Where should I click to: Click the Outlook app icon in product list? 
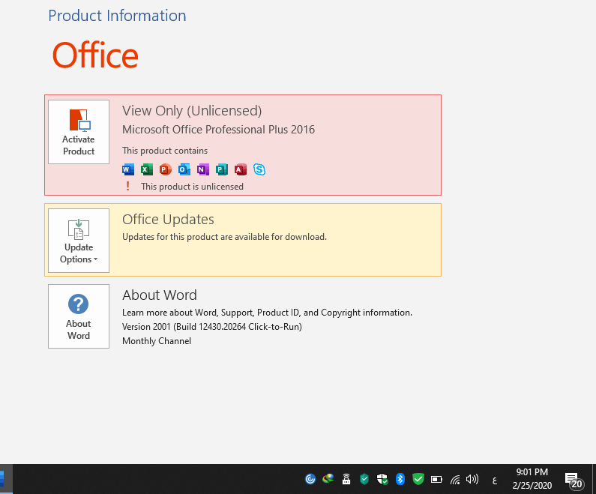coord(184,169)
